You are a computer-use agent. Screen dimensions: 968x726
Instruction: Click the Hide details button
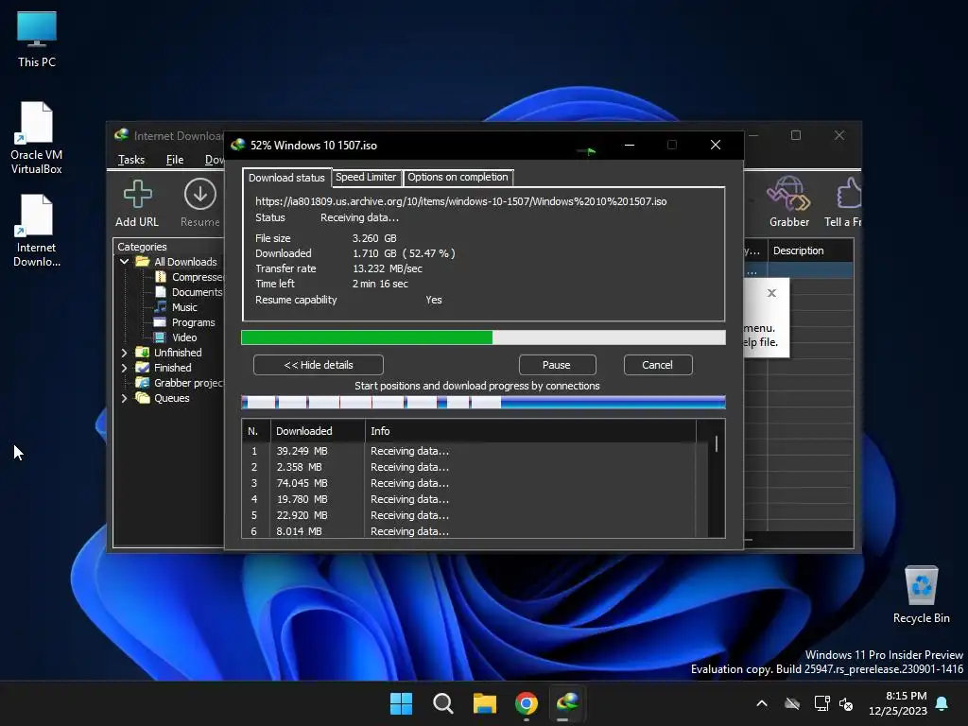318,365
